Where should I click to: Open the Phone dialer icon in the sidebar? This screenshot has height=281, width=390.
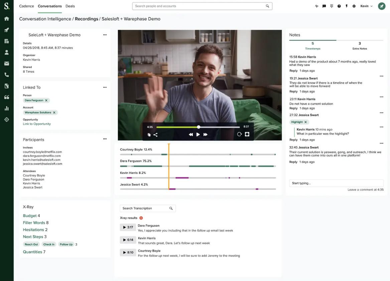[x=7, y=75]
